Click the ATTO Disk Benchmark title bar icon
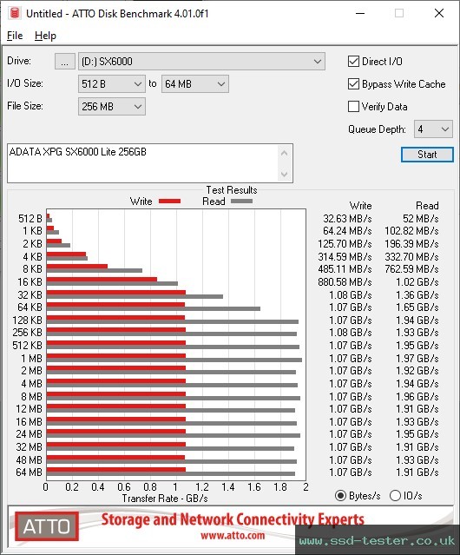 pos(15,13)
